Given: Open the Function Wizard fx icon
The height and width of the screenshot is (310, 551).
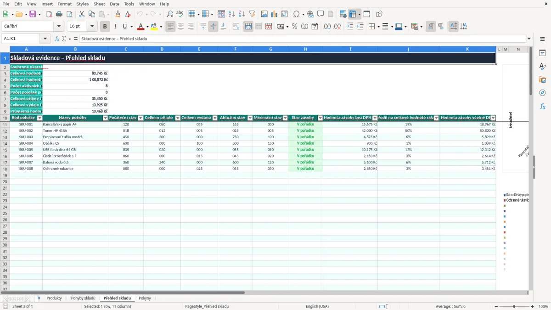Looking at the screenshot, I should click(x=57, y=39).
